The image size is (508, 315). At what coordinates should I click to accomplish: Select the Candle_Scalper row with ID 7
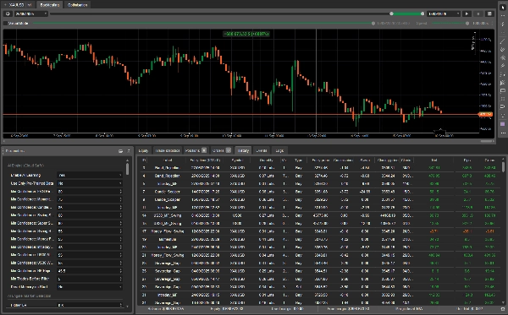(319, 192)
